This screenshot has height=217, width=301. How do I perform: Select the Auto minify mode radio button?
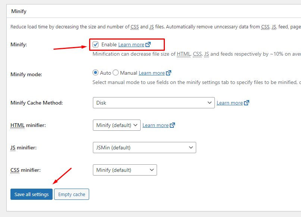[x=95, y=73]
